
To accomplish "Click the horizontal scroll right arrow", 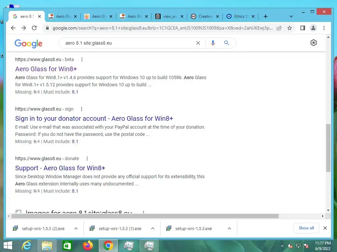I will tap(323, 216).
